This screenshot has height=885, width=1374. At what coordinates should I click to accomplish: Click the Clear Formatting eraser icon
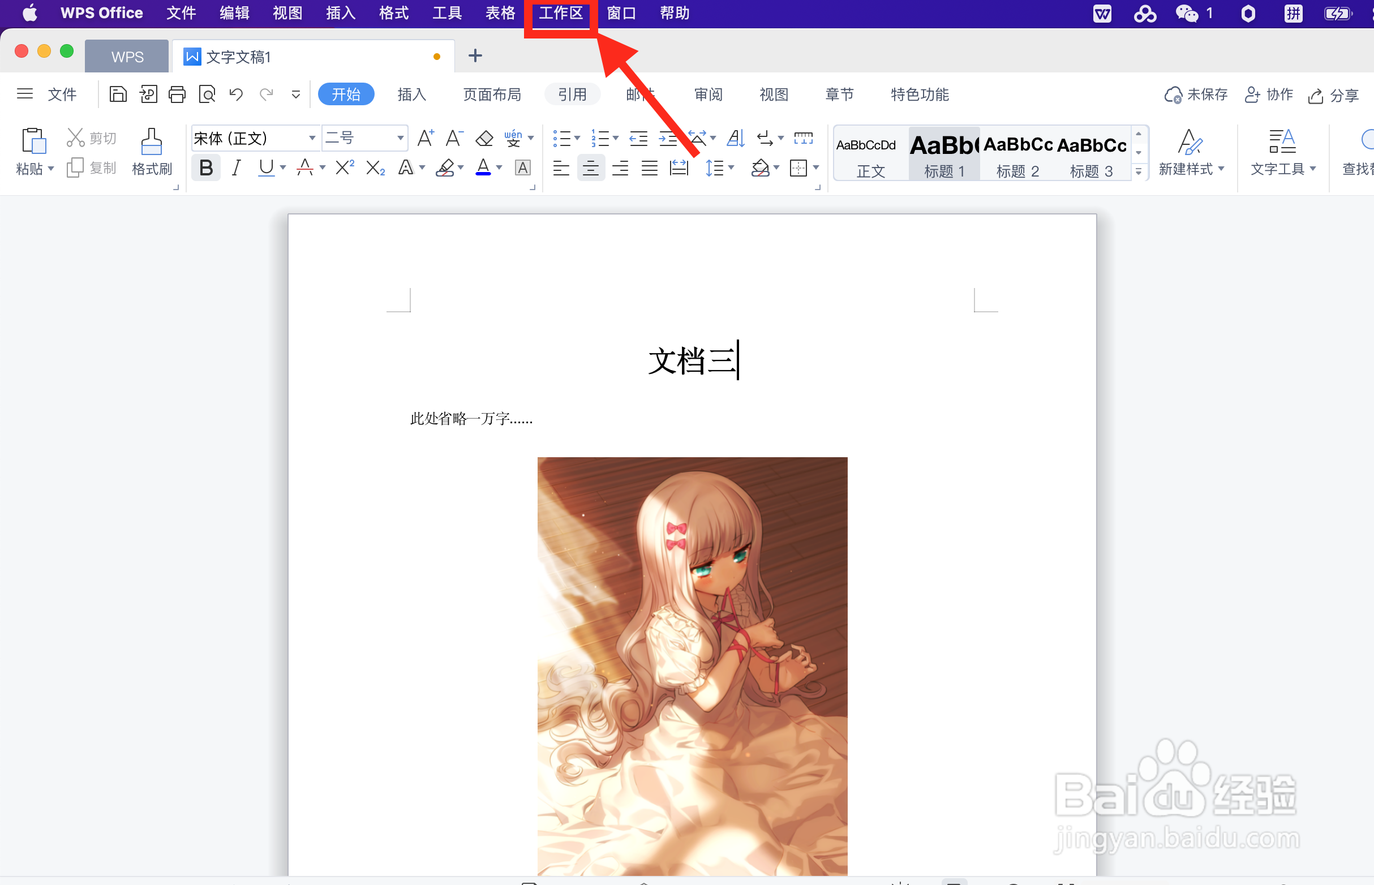(484, 138)
